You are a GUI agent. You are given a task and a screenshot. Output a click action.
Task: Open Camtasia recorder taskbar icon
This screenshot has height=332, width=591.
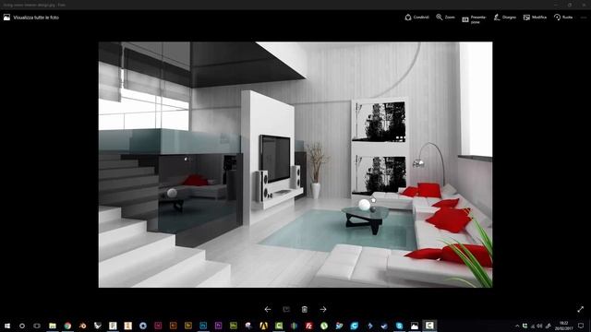coord(429,326)
